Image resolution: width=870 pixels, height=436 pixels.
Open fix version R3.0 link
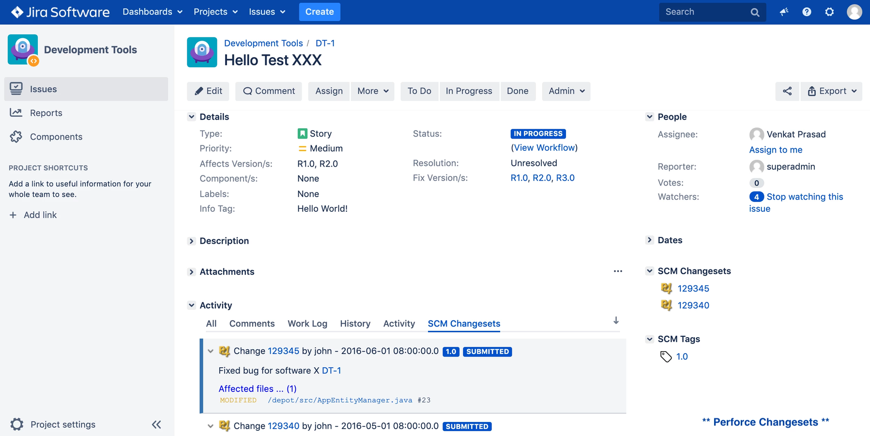click(x=565, y=178)
